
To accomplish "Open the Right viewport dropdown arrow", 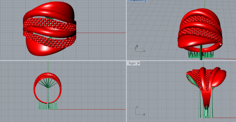I will (x=139, y=63).
